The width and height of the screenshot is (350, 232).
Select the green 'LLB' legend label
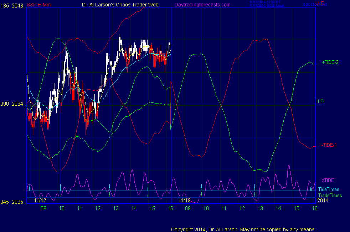tap(319, 101)
